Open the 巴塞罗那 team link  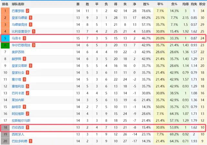point(18,11)
